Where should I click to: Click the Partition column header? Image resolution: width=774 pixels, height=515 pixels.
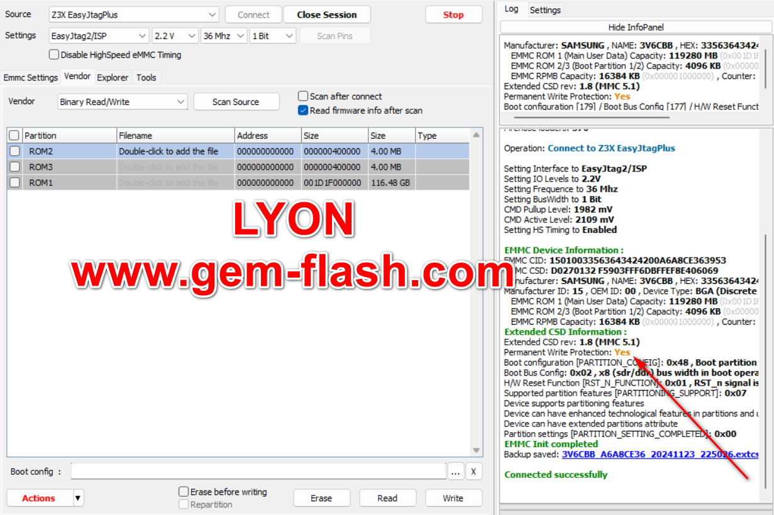click(x=69, y=136)
